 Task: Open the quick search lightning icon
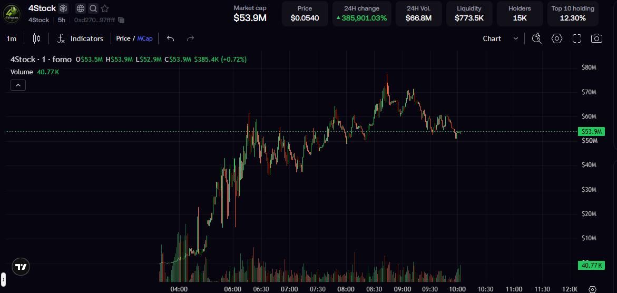(x=537, y=38)
